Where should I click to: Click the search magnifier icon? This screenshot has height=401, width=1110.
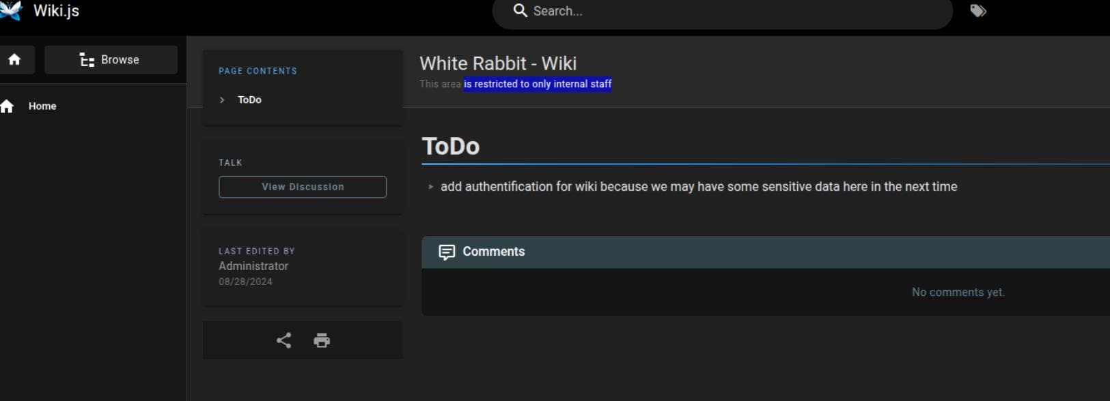tap(521, 11)
